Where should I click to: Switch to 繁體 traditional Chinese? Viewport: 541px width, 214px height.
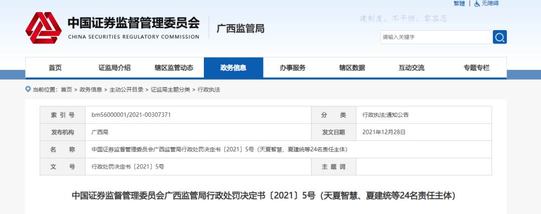click(x=459, y=4)
